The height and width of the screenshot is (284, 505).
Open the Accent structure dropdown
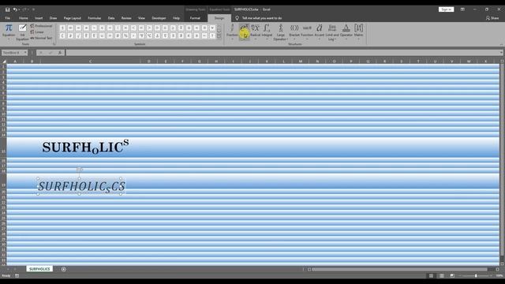(319, 32)
